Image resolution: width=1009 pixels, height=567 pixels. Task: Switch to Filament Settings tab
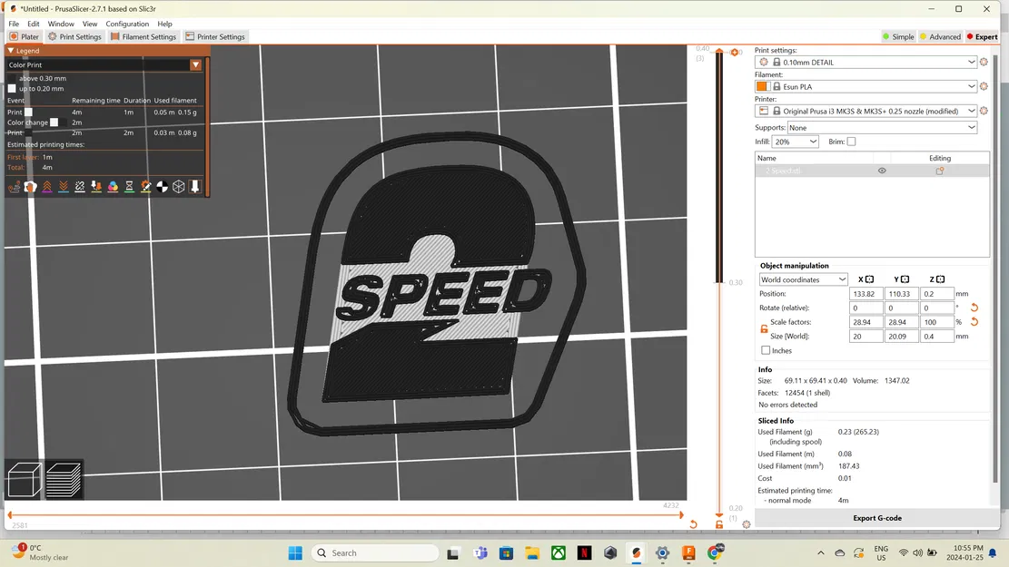pyautogui.click(x=143, y=36)
